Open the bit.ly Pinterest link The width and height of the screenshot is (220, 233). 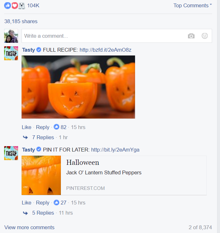[115, 150]
